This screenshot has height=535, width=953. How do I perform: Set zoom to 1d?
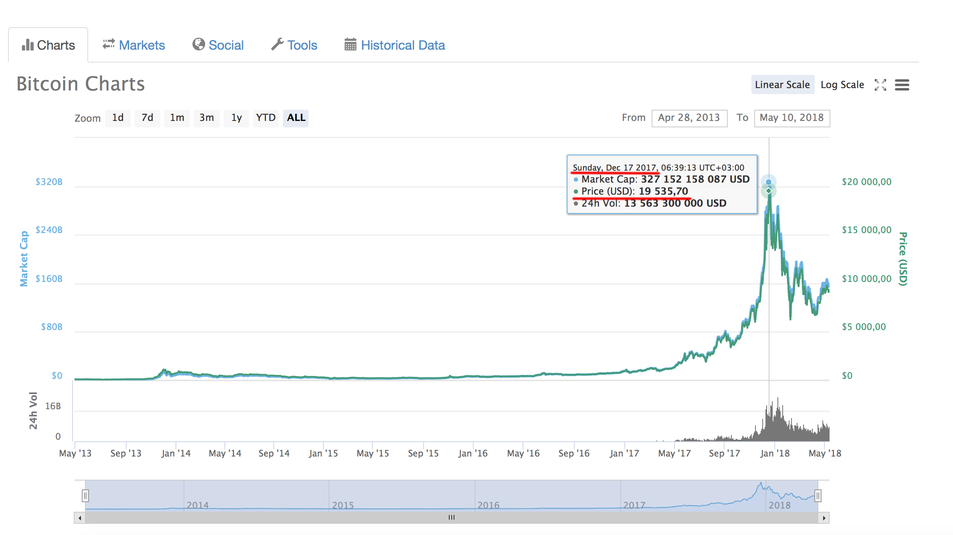click(x=118, y=118)
